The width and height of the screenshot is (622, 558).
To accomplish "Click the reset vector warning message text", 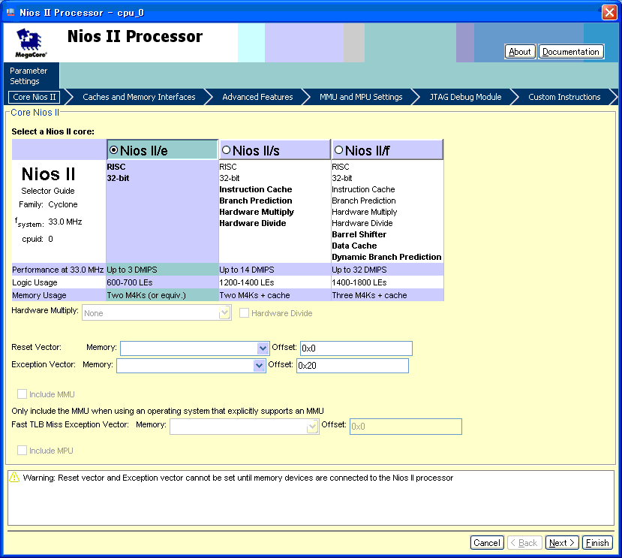I will coord(238,478).
